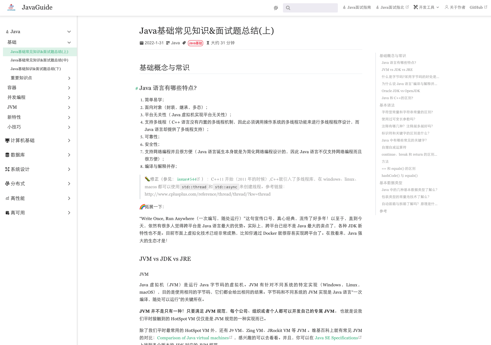Open the issue#544 link in article
The image size is (491, 345).
click(x=187, y=179)
